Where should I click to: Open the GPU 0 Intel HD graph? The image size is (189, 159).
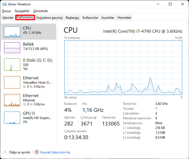click(x=12, y=118)
